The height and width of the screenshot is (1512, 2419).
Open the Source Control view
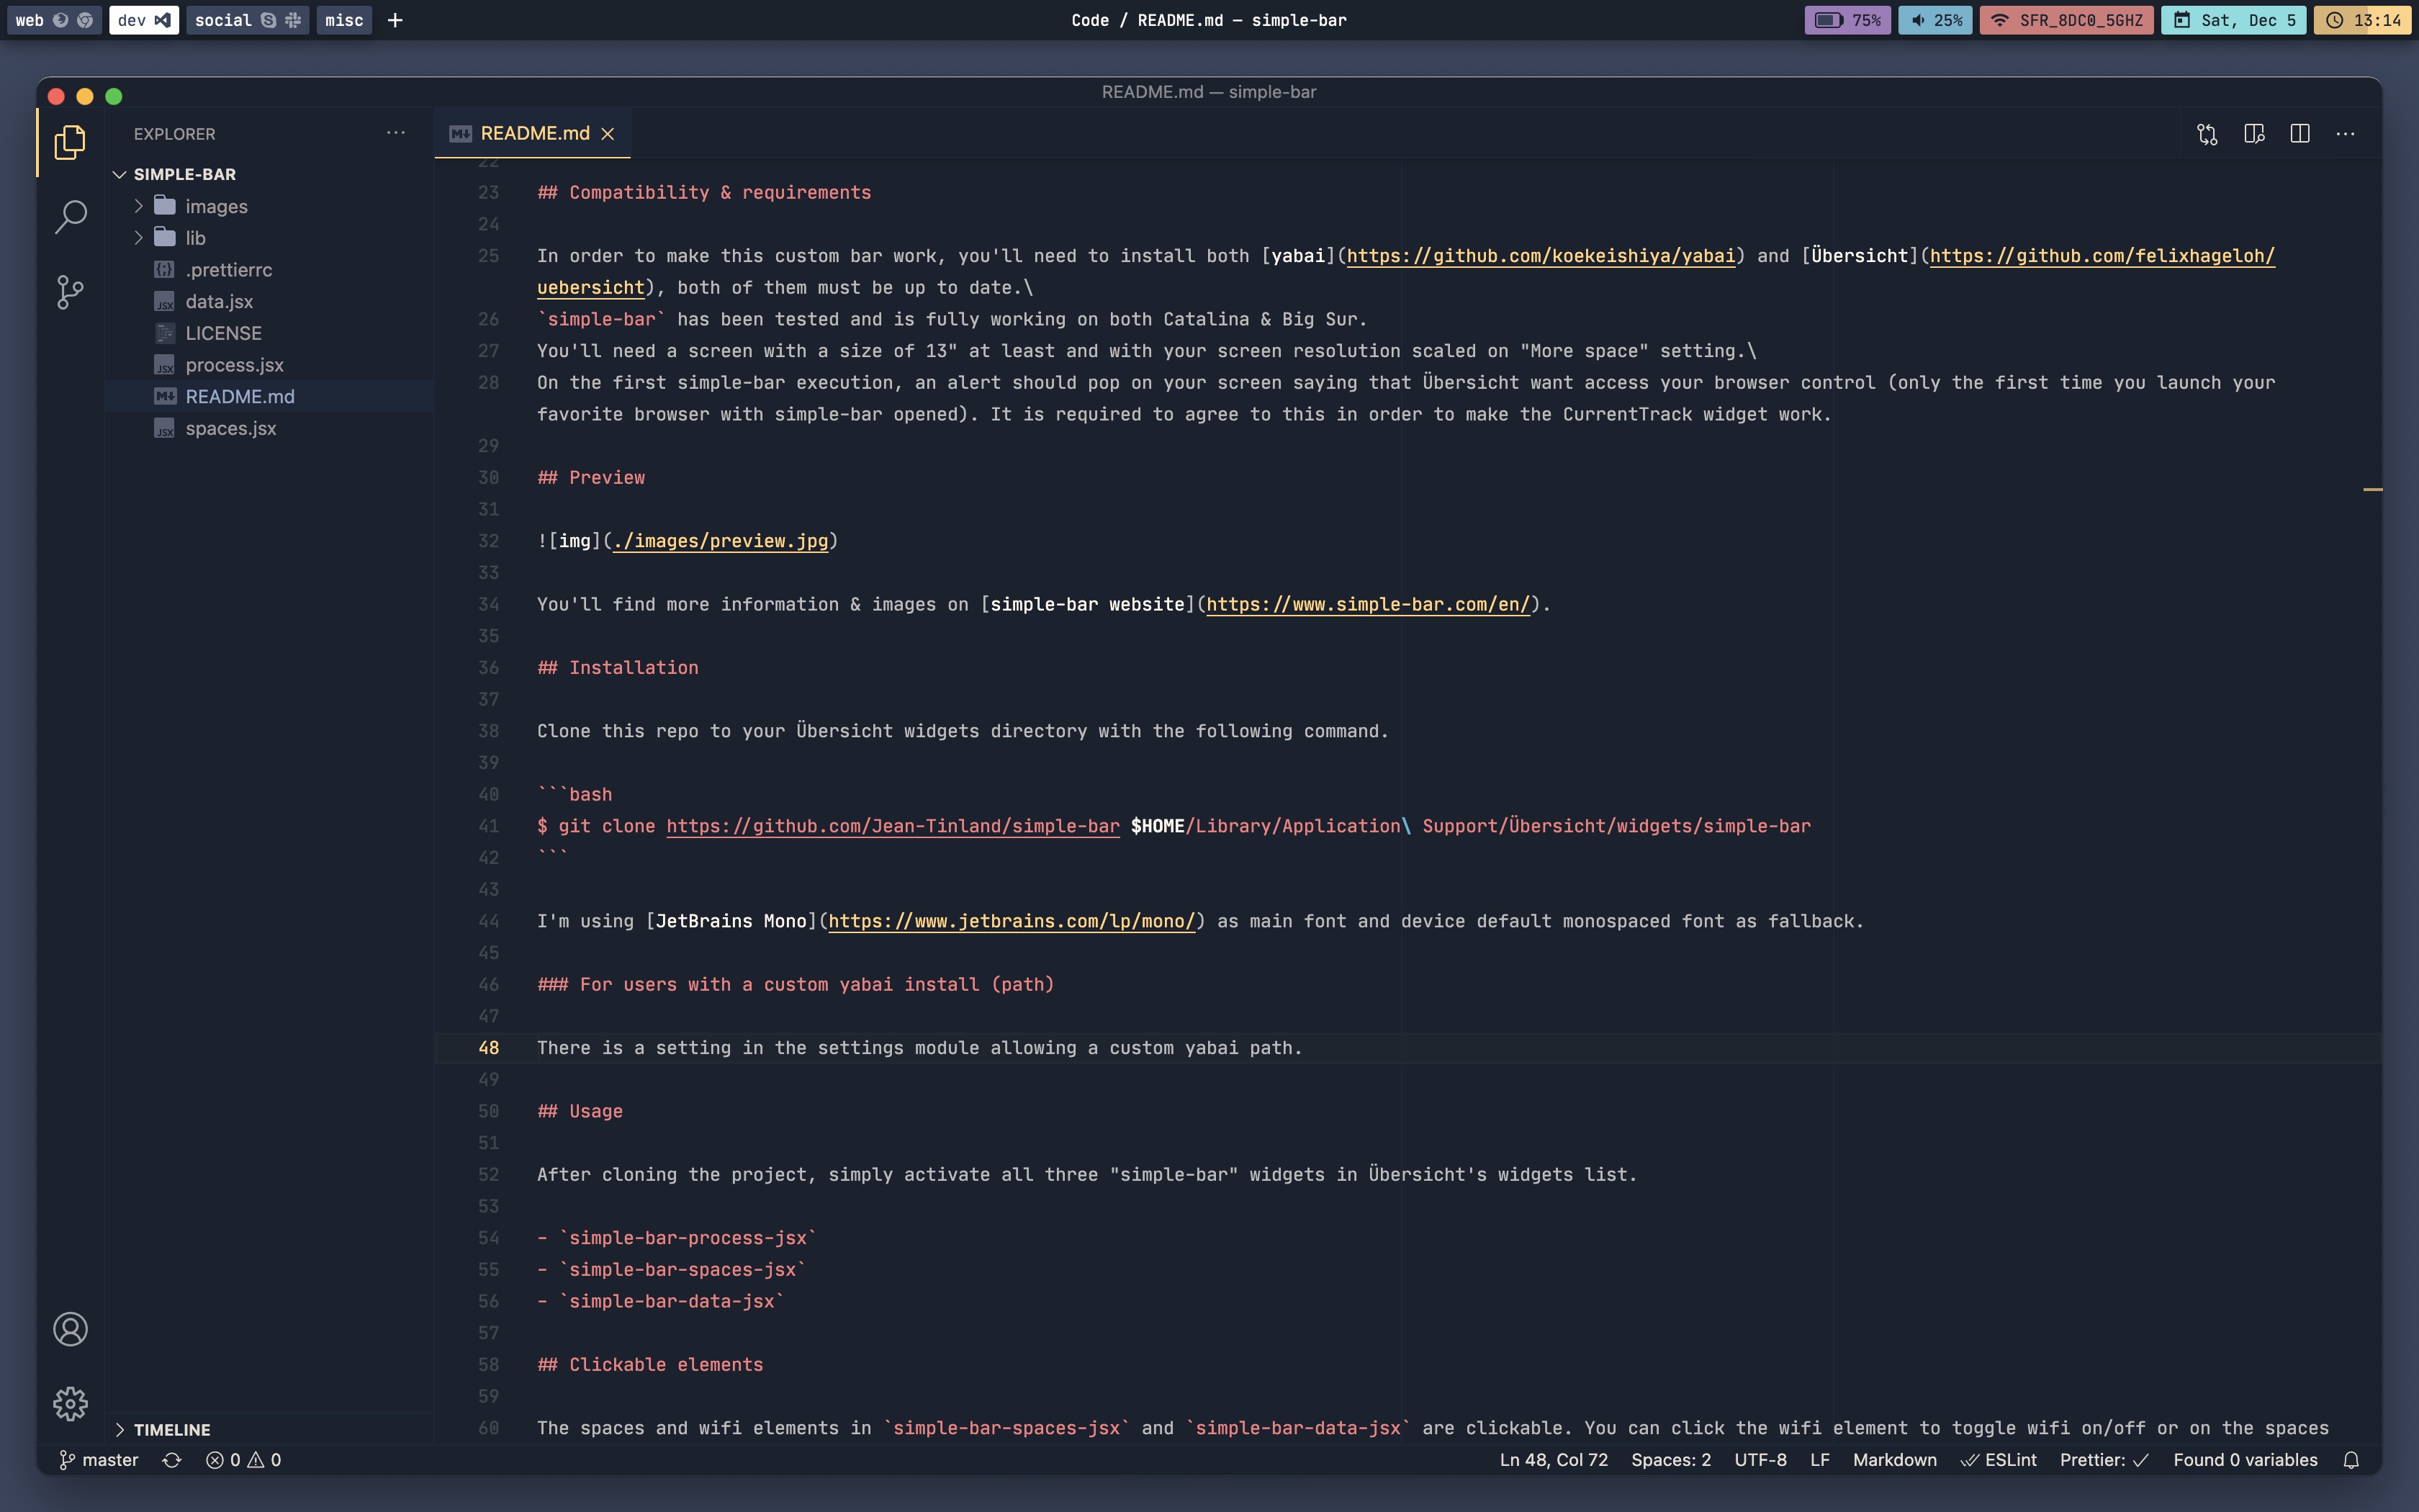pyautogui.click(x=70, y=292)
